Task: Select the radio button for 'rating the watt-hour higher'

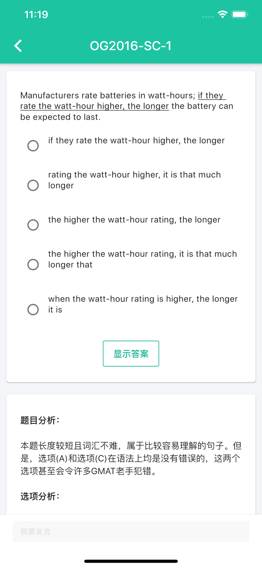Action: coord(33,185)
